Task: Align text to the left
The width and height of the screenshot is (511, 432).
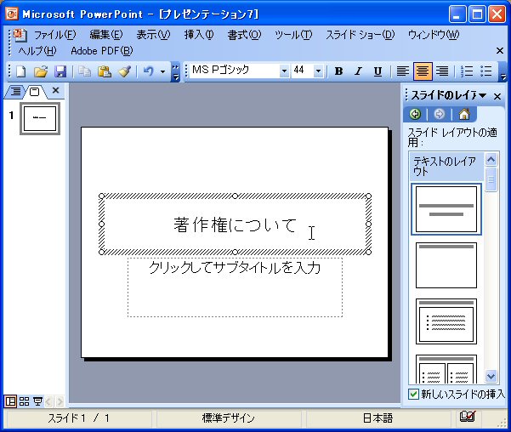Action: coord(403,71)
